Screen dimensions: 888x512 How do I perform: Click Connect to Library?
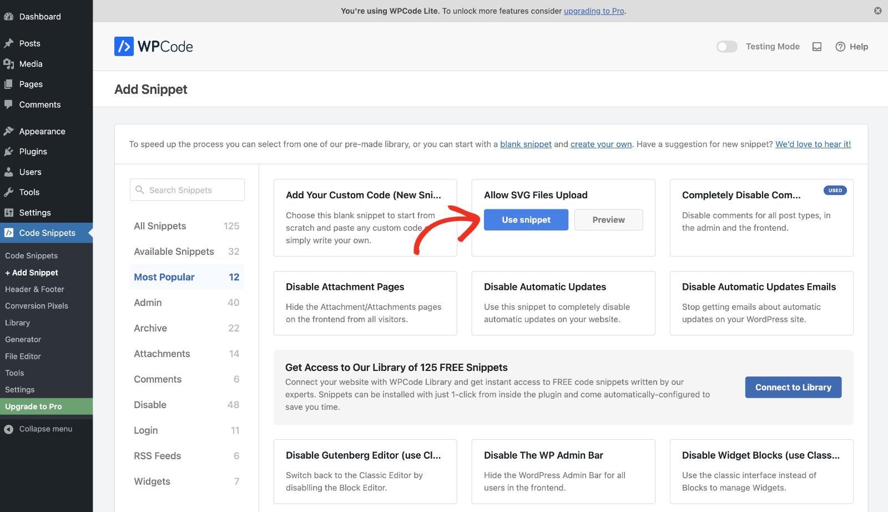coord(793,387)
